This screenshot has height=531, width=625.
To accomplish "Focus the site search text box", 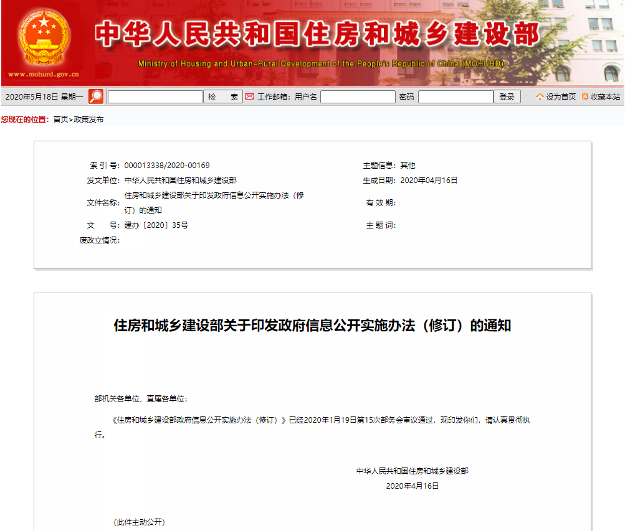I will [155, 96].
